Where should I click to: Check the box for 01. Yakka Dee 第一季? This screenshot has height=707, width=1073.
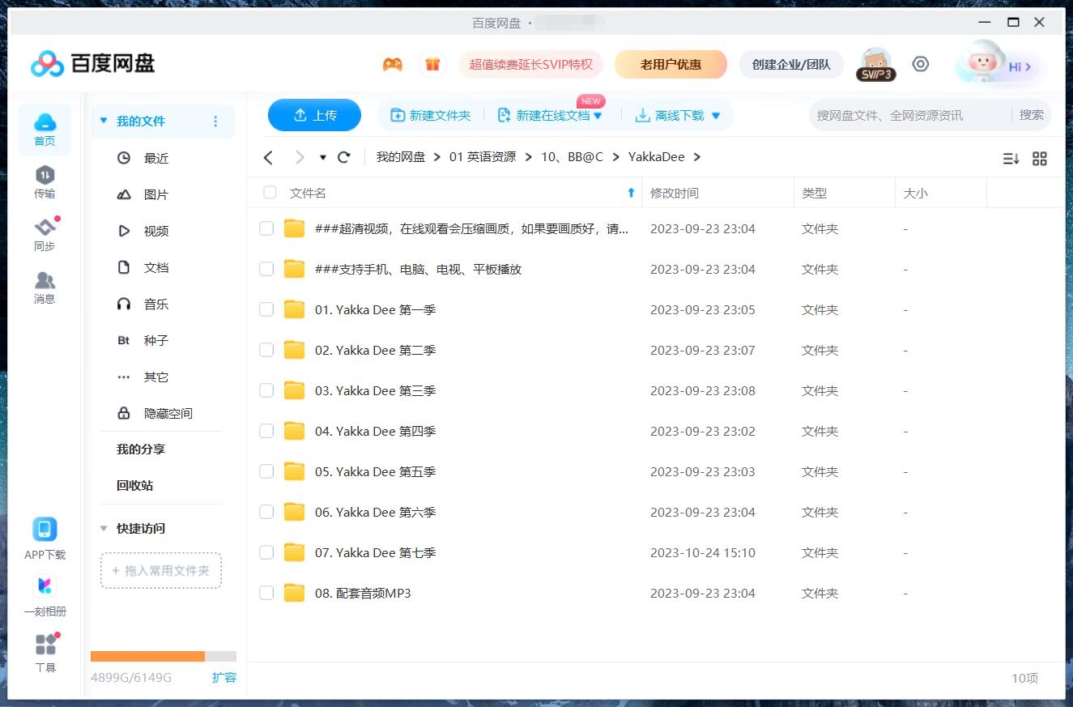(266, 309)
